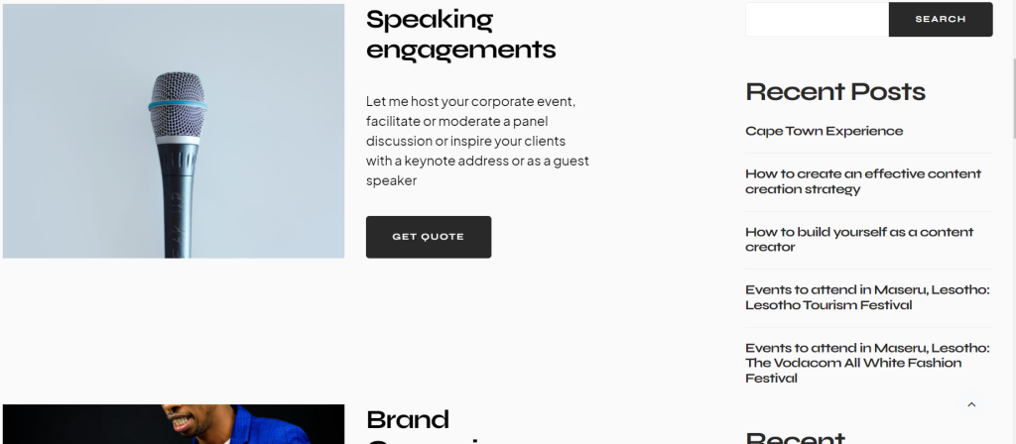Click the Recent Posts sidebar heading
Screen dimensions: 1016x444
(x=835, y=92)
